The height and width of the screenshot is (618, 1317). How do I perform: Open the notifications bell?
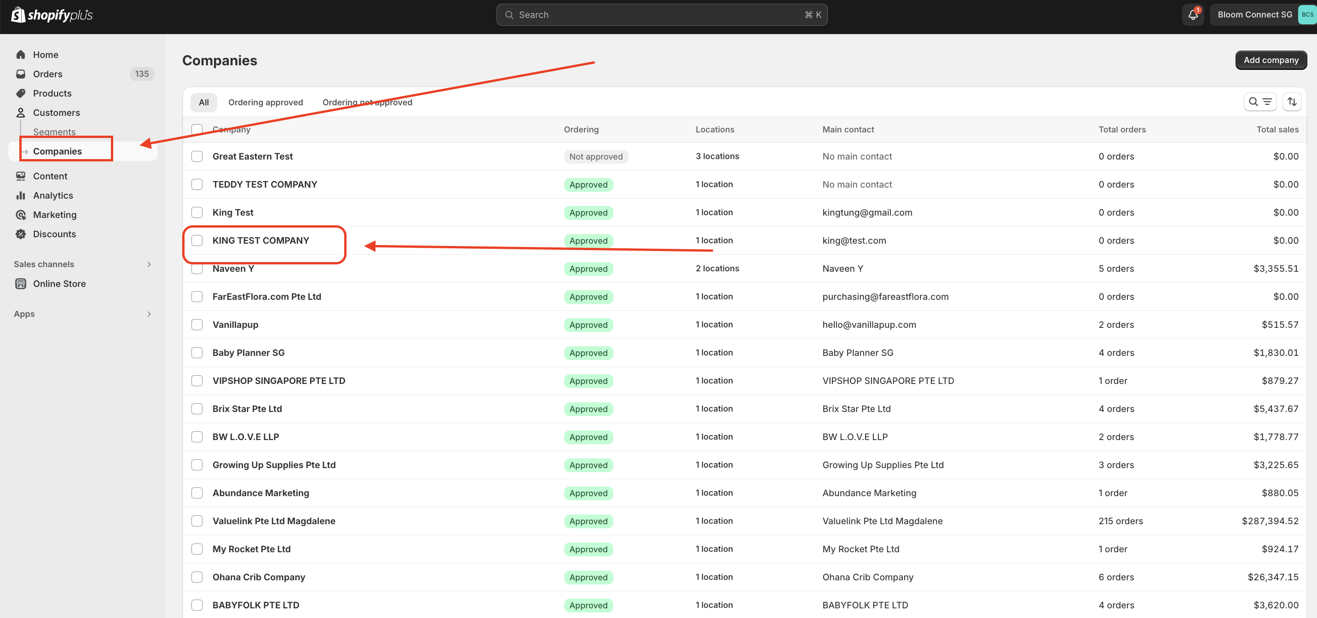(x=1193, y=15)
